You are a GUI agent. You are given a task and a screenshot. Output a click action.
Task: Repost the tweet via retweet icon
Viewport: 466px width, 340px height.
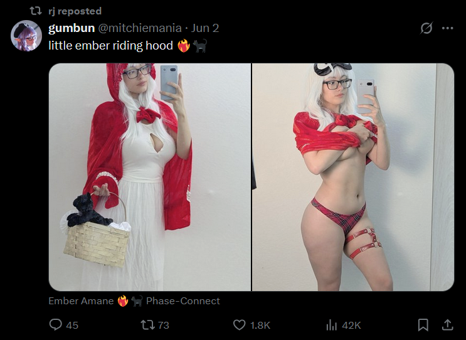click(147, 325)
